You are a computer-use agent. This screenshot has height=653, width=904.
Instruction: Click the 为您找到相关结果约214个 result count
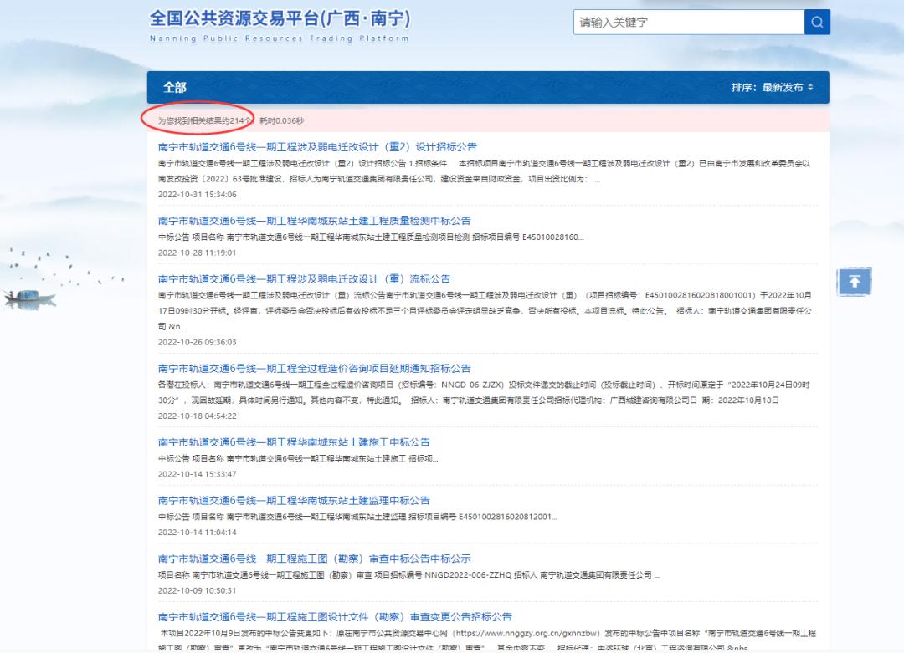coord(205,120)
